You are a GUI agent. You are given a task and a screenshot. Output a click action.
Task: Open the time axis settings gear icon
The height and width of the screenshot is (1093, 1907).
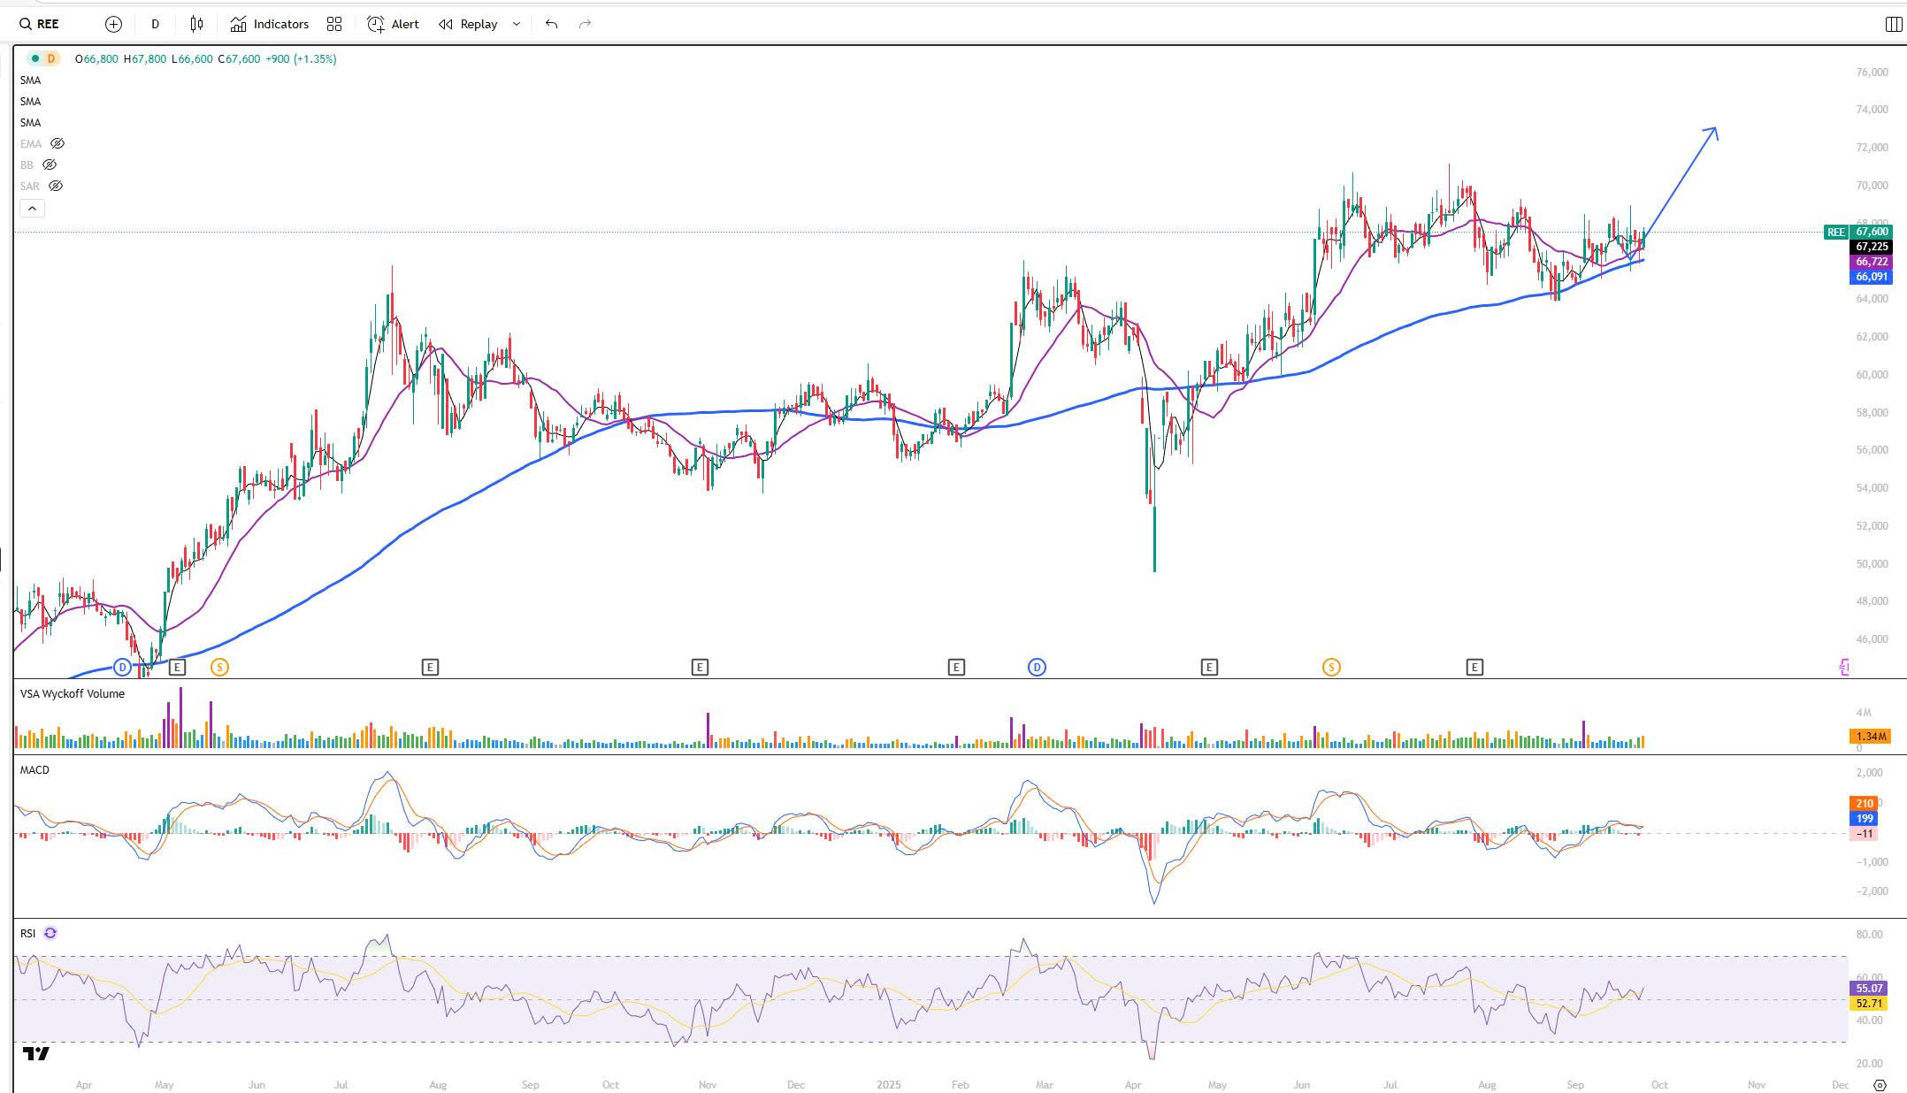click(x=1880, y=1085)
